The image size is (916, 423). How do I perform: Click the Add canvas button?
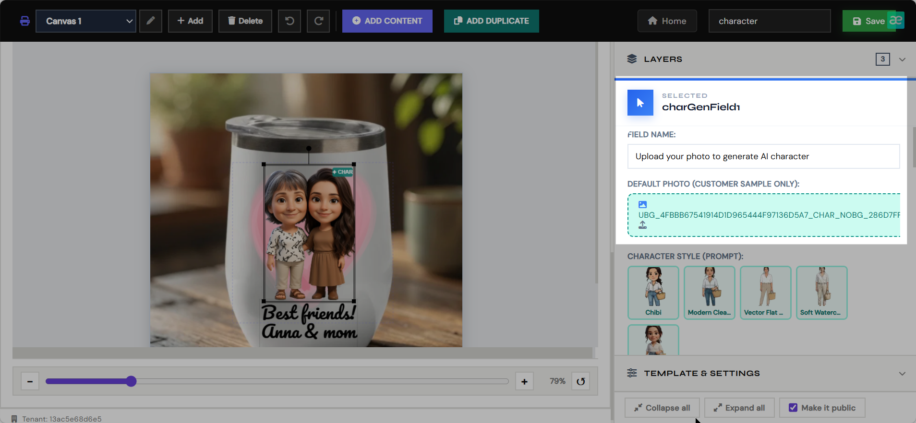[190, 21]
